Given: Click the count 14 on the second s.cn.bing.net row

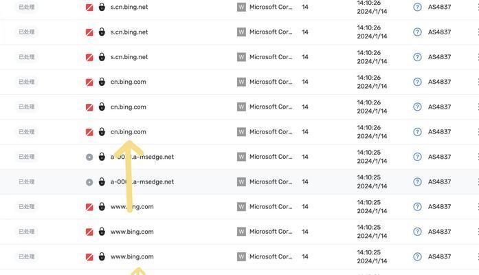Looking at the screenshot, I should coord(305,32).
